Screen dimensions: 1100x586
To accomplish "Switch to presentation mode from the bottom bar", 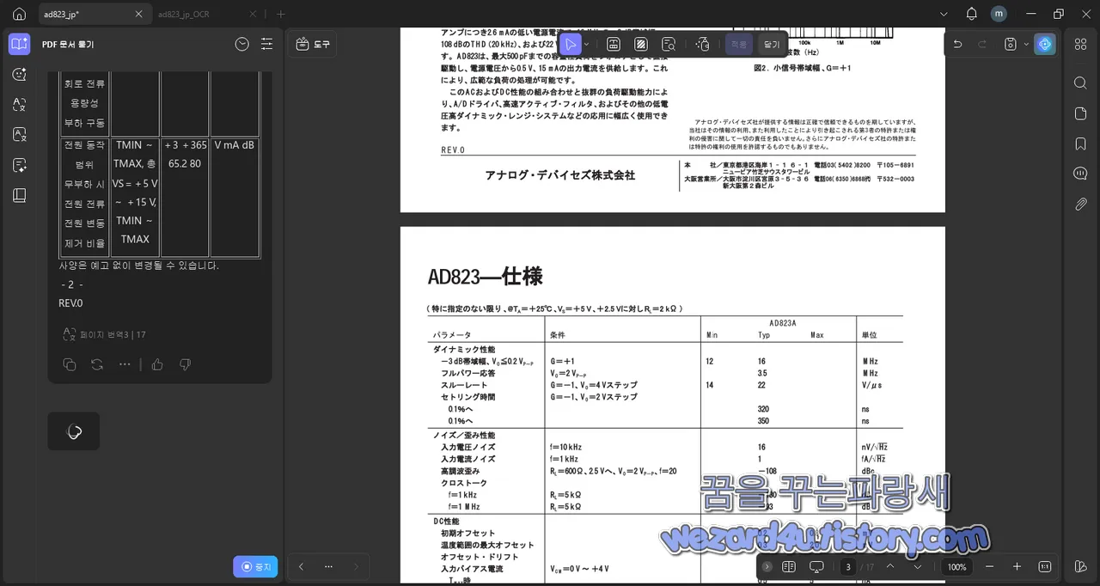I will point(816,566).
